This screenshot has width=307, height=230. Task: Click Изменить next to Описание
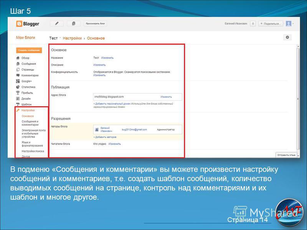pos(99,65)
